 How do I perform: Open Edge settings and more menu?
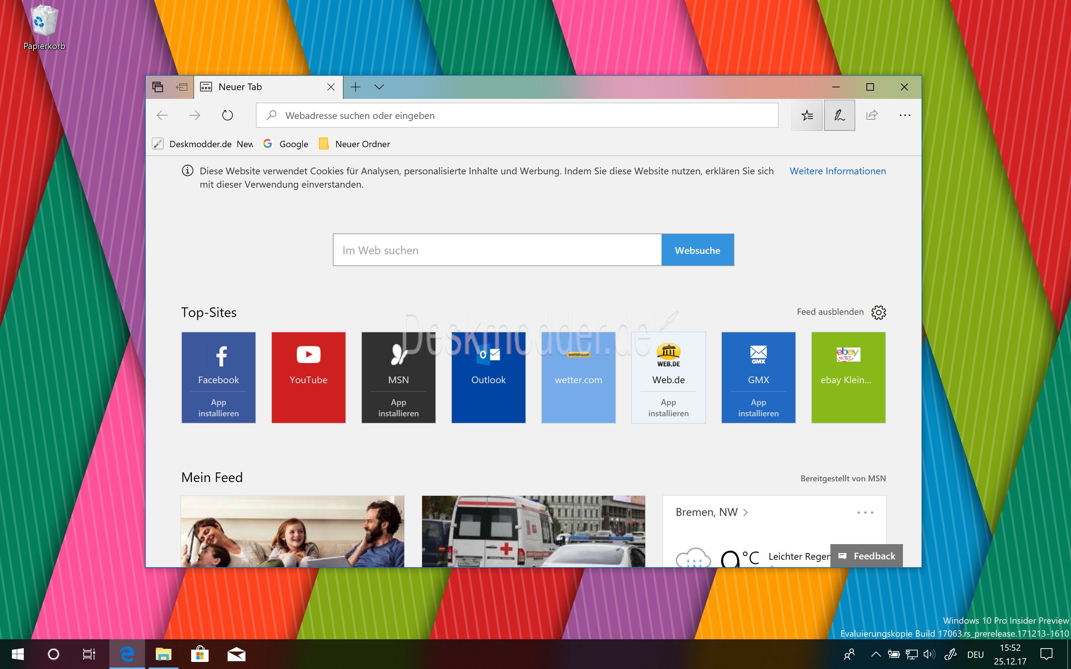click(905, 116)
